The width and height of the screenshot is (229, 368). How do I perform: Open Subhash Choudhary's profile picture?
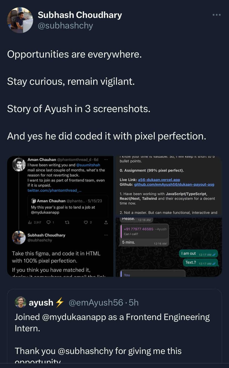[x=20, y=20]
